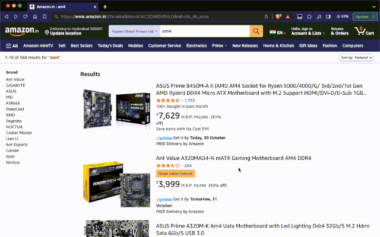This screenshot has height=237, width=380.
Task: Open ASUS Prime B450M-A II product title
Action: [261, 89]
